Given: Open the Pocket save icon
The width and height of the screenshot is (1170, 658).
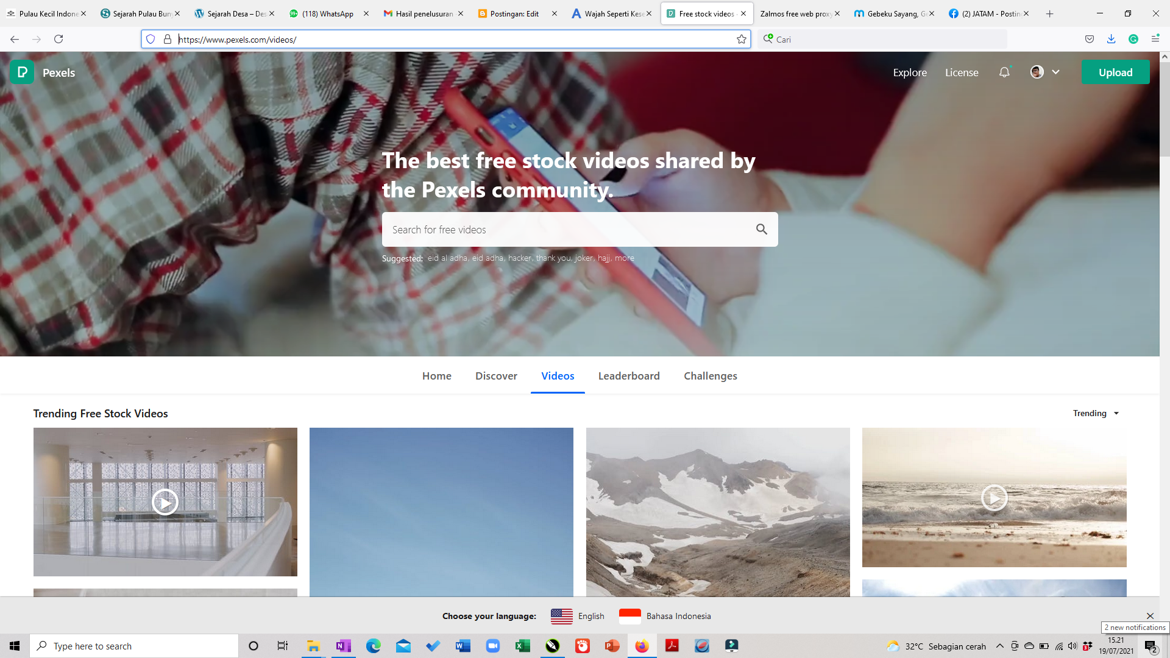Looking at the screenshot, I should coord(1090,39).
